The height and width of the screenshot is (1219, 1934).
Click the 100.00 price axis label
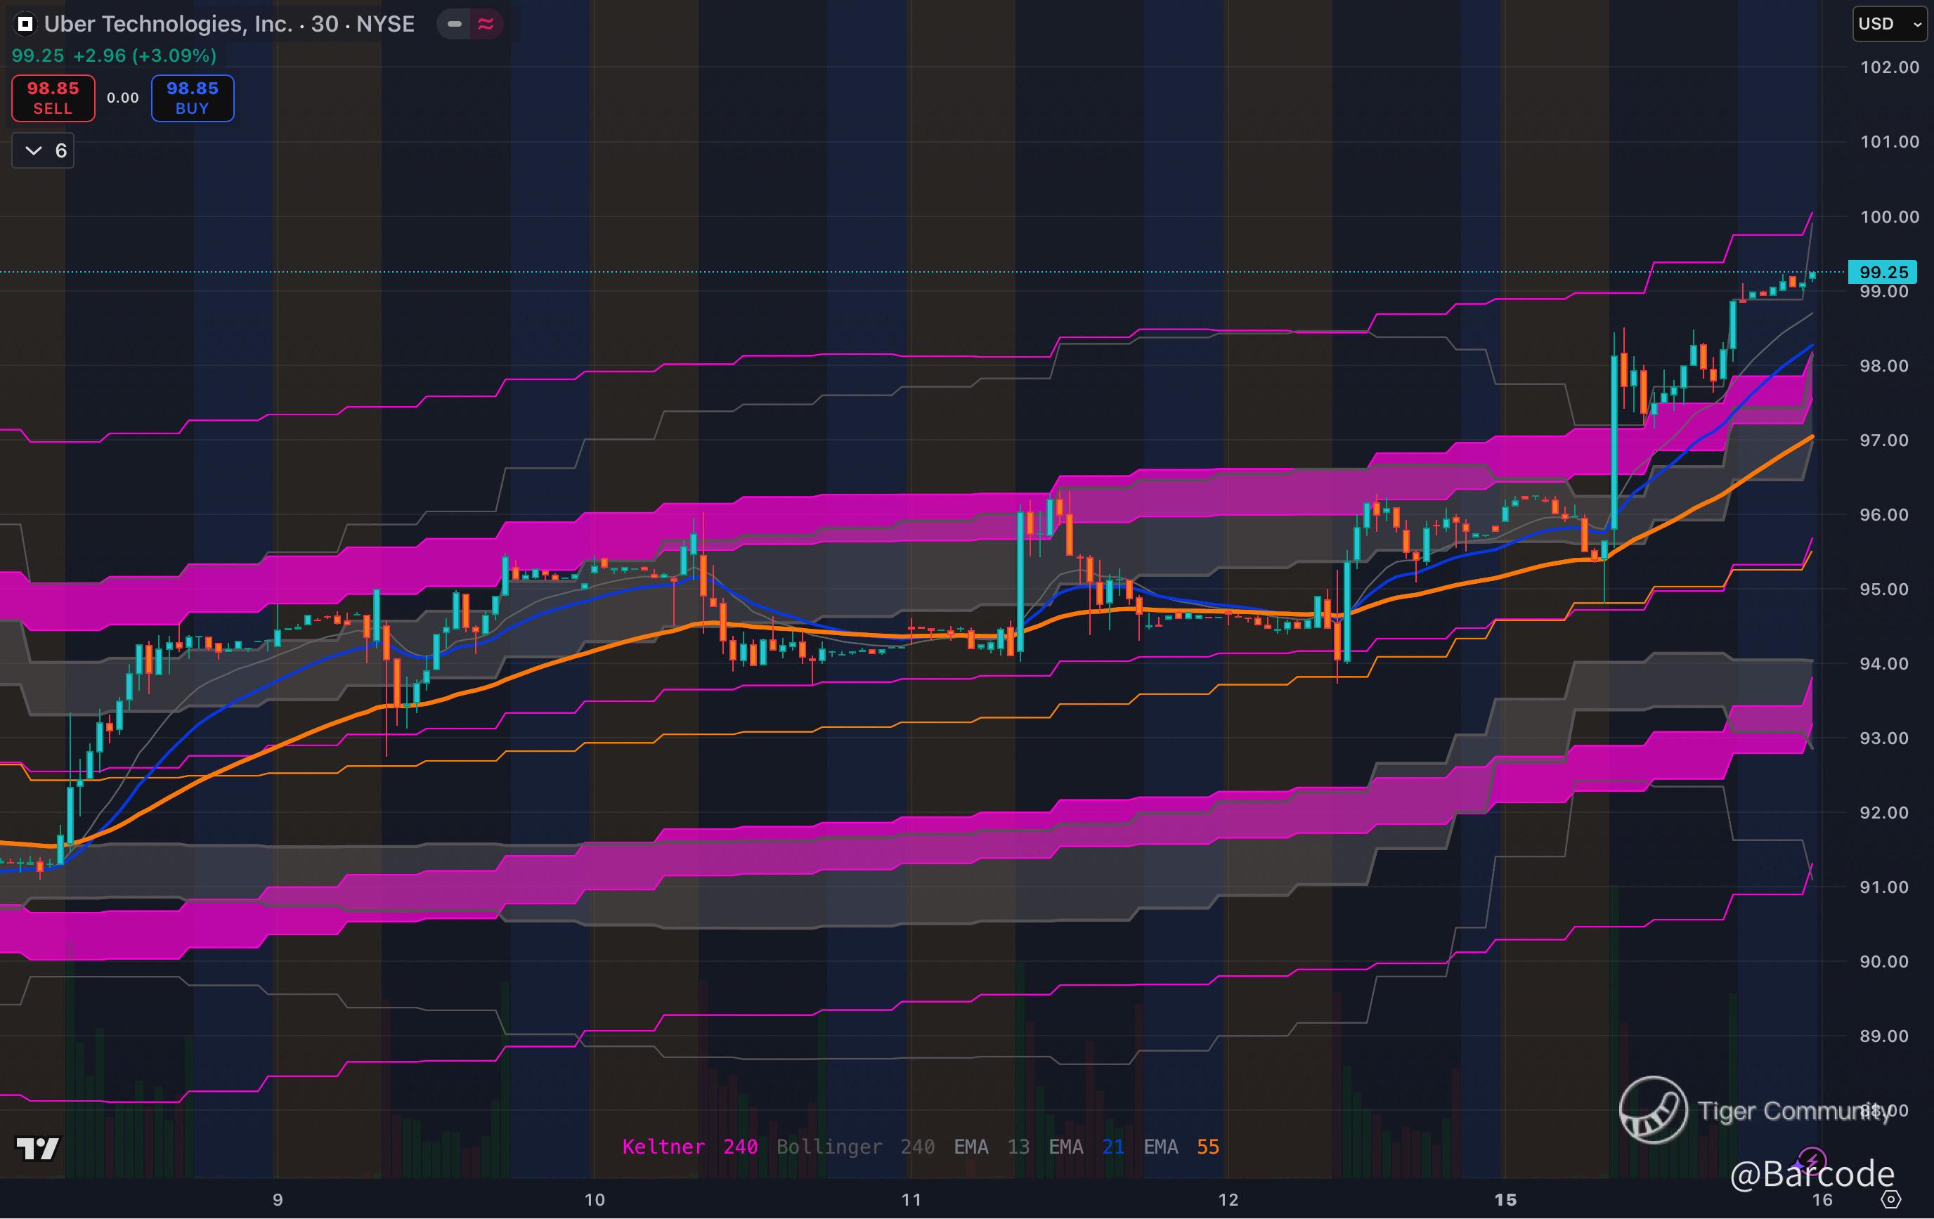(1889, 217)
